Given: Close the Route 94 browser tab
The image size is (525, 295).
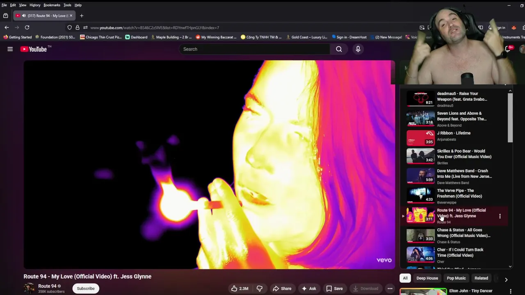Looking at the screenshot, I should coord(71,16).
